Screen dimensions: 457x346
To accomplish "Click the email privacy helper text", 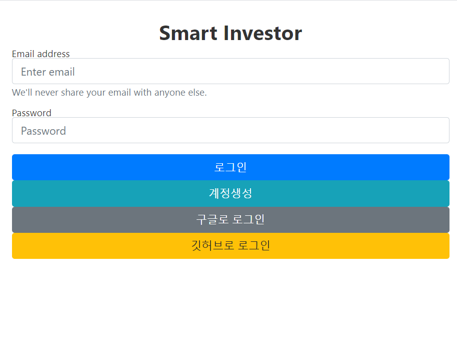I will point(109,92).
